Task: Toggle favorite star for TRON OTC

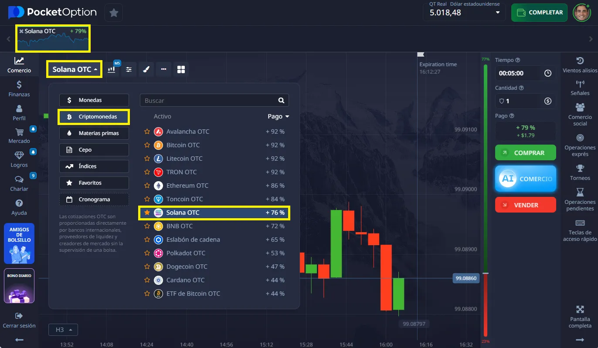Action: (147, 172)
